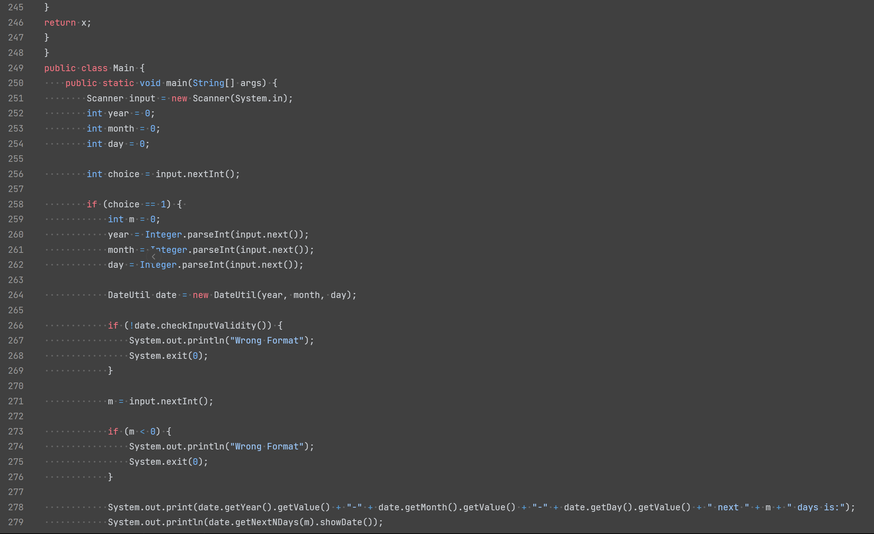This screenshot has height=534, width=874.
Task: Click the class name Main
Action: (x=124, y=68)
